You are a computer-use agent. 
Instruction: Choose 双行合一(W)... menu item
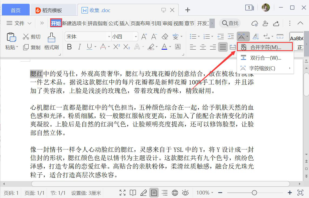click(x=265, y=58)
